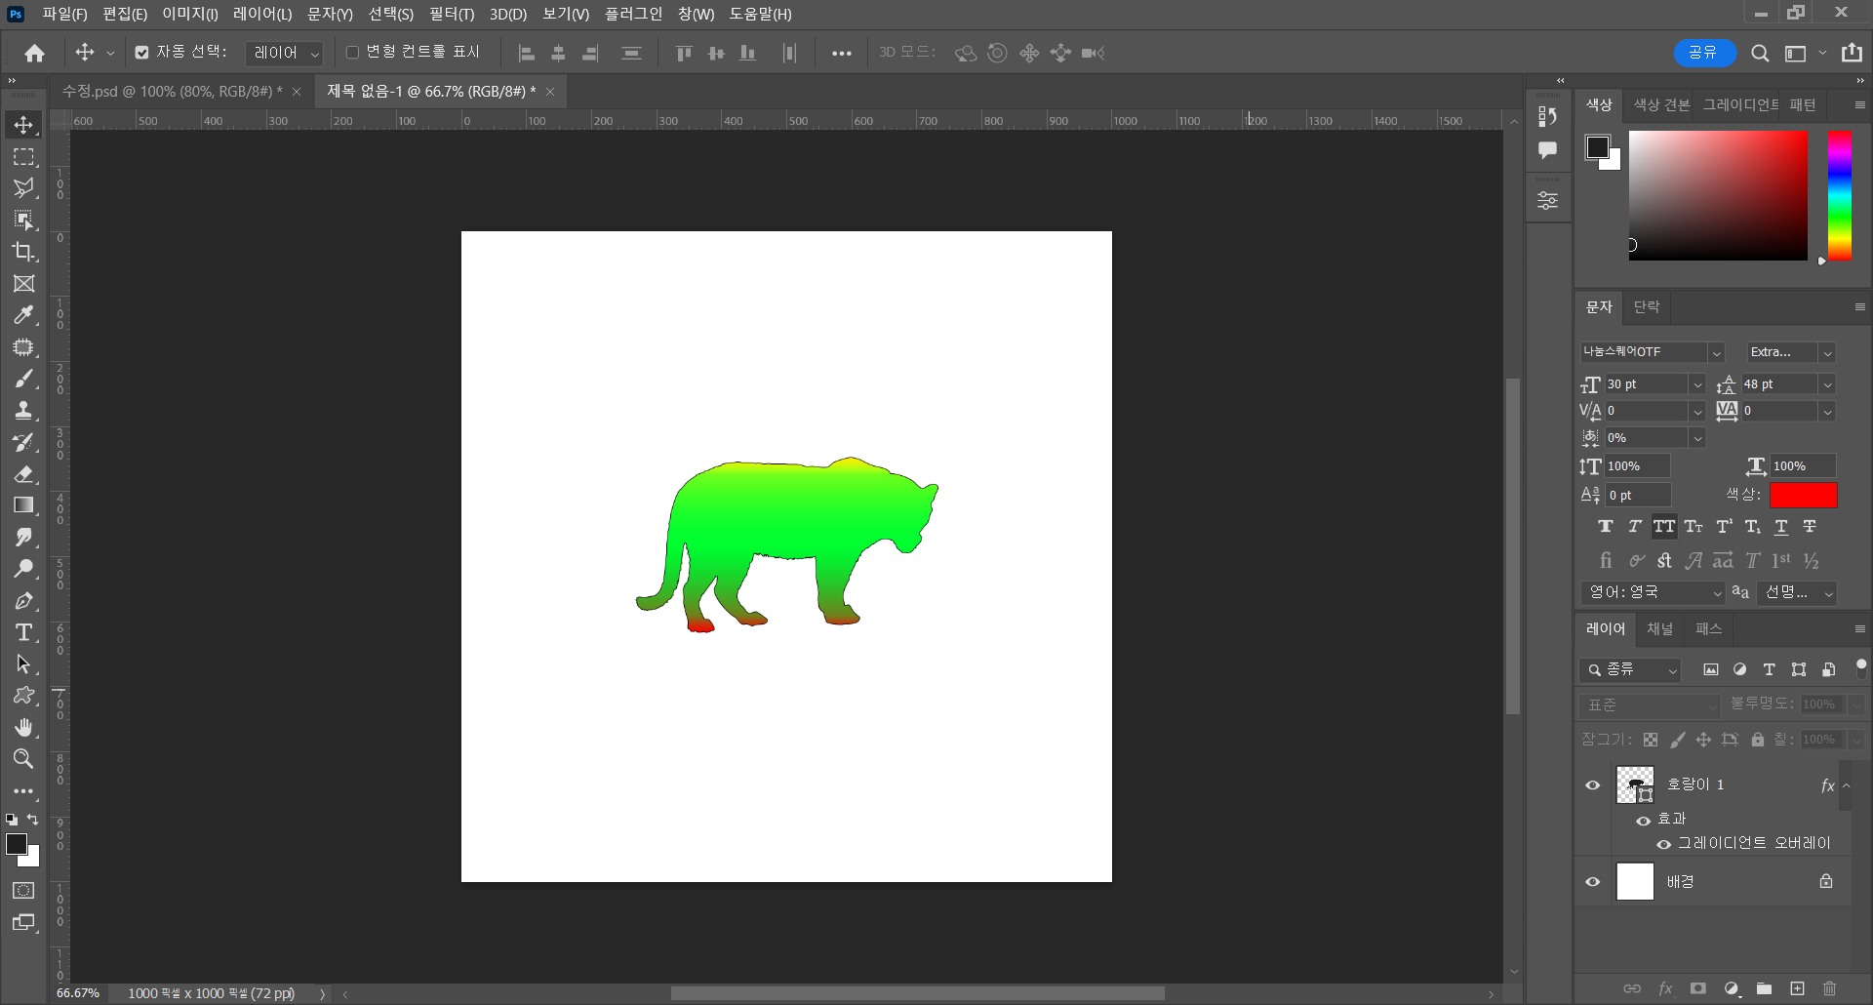This screenshot has width=1873, height=1005.
Task: Select the Rectangular Marquee tool
Action: click(x=24, y=157)
